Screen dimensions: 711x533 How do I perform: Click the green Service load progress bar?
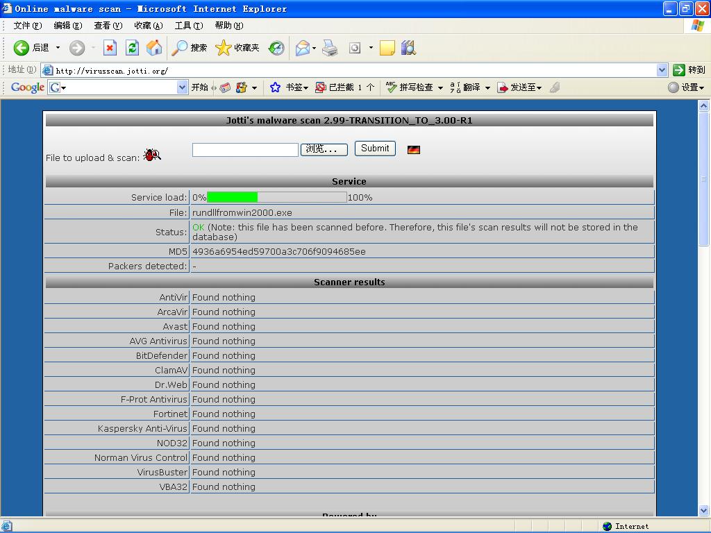coord(232,197)
